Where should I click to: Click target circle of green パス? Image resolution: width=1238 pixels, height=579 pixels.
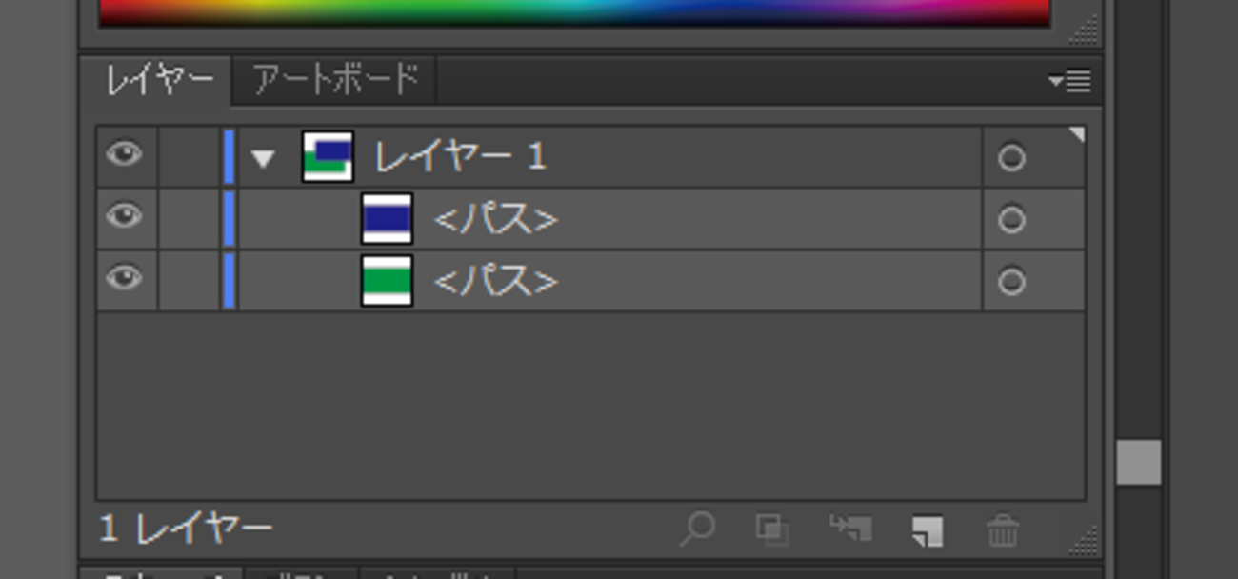pyautogui.click(x=1010, y=282)
